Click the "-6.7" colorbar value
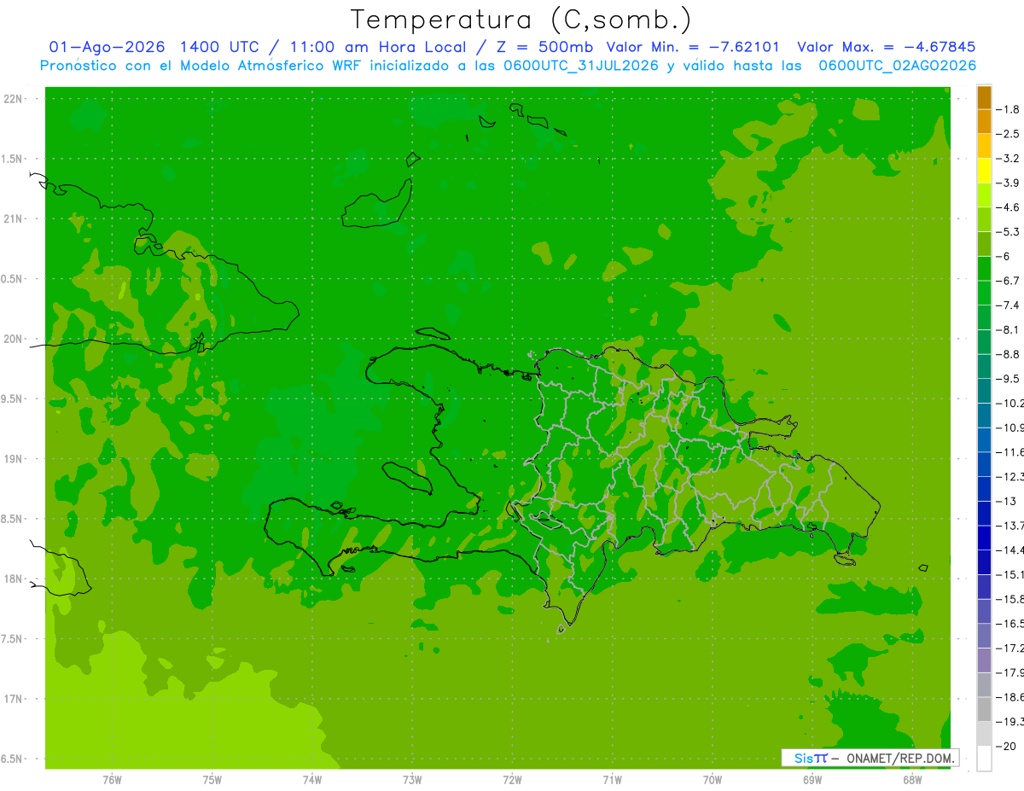This screenshot has width=1024, height=791. click(x=1009, y=281)
